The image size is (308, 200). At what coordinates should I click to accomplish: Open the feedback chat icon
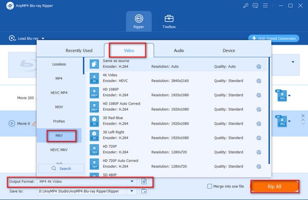(x=255, y=6)
